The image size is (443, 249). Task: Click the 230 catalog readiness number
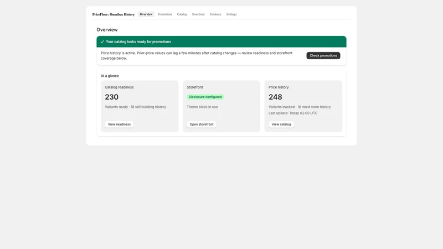pos(112,97)
